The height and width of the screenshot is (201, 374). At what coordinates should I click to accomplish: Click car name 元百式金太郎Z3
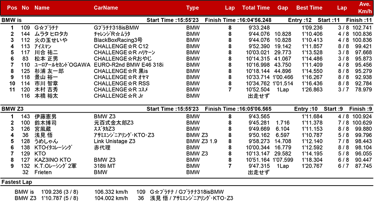(113, 123)
